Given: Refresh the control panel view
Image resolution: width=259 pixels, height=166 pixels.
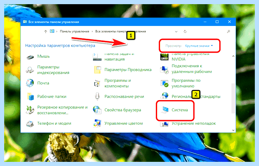Looking at the screenshot, I should [x=185, y=31].
